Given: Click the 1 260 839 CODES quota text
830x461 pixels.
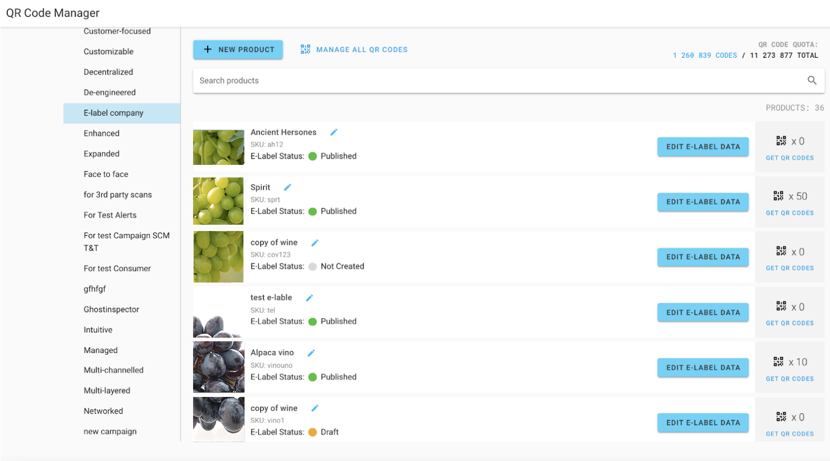Looking at the screenshot, I should pos(705,55).
